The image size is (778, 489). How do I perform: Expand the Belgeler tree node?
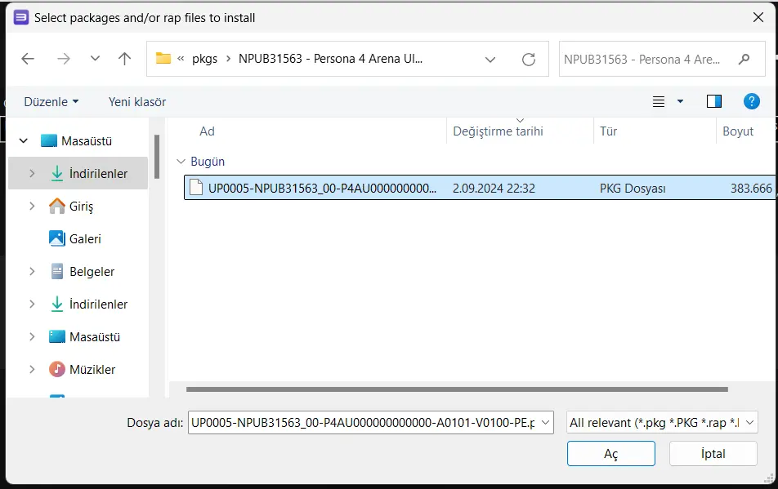click(32, 272)
